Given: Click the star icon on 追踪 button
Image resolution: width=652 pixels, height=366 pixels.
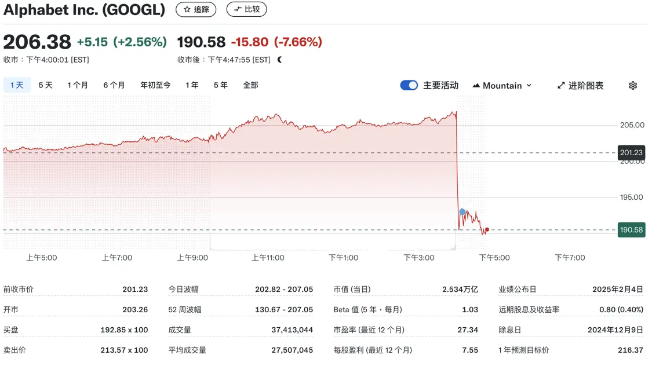Looking at the screenshot, I should 187,9.
